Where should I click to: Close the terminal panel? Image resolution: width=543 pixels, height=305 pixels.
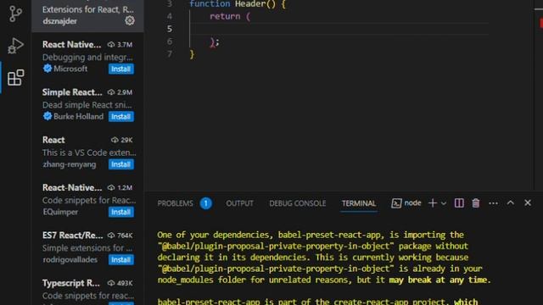click(x=528, y=203)
